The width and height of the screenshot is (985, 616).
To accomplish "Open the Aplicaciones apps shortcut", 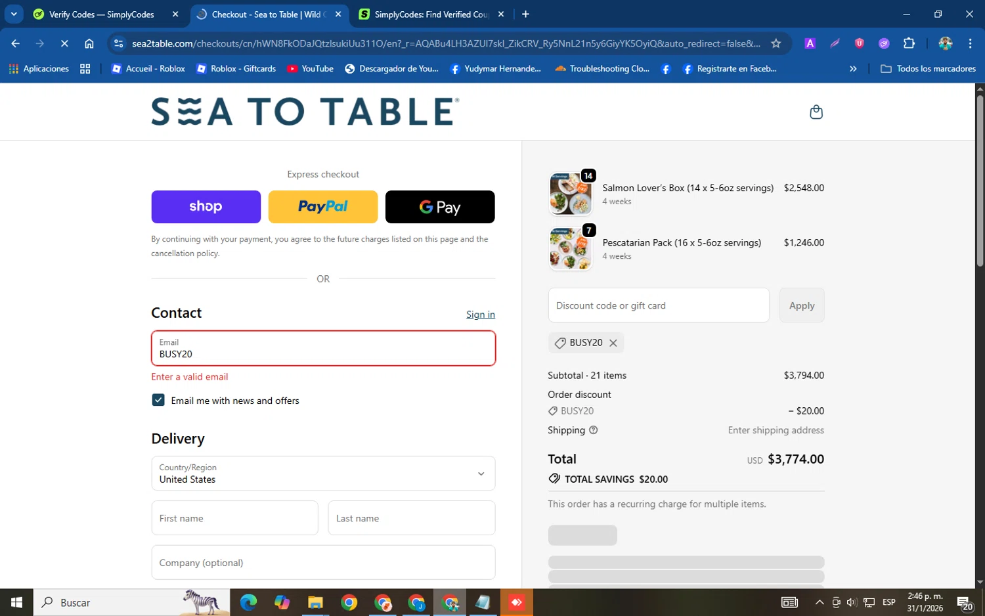I will click(x=39, y=68).
